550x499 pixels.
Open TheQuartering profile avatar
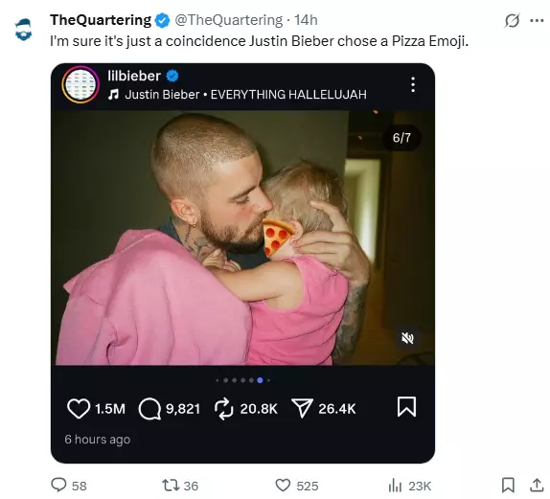pos(24,29)
